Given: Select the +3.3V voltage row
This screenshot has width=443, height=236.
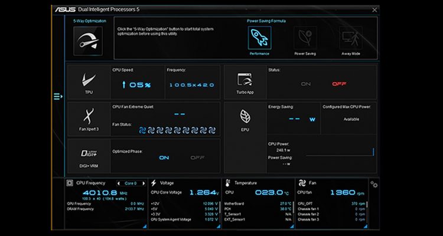Looking at the screenshot, I should point(184,214).
